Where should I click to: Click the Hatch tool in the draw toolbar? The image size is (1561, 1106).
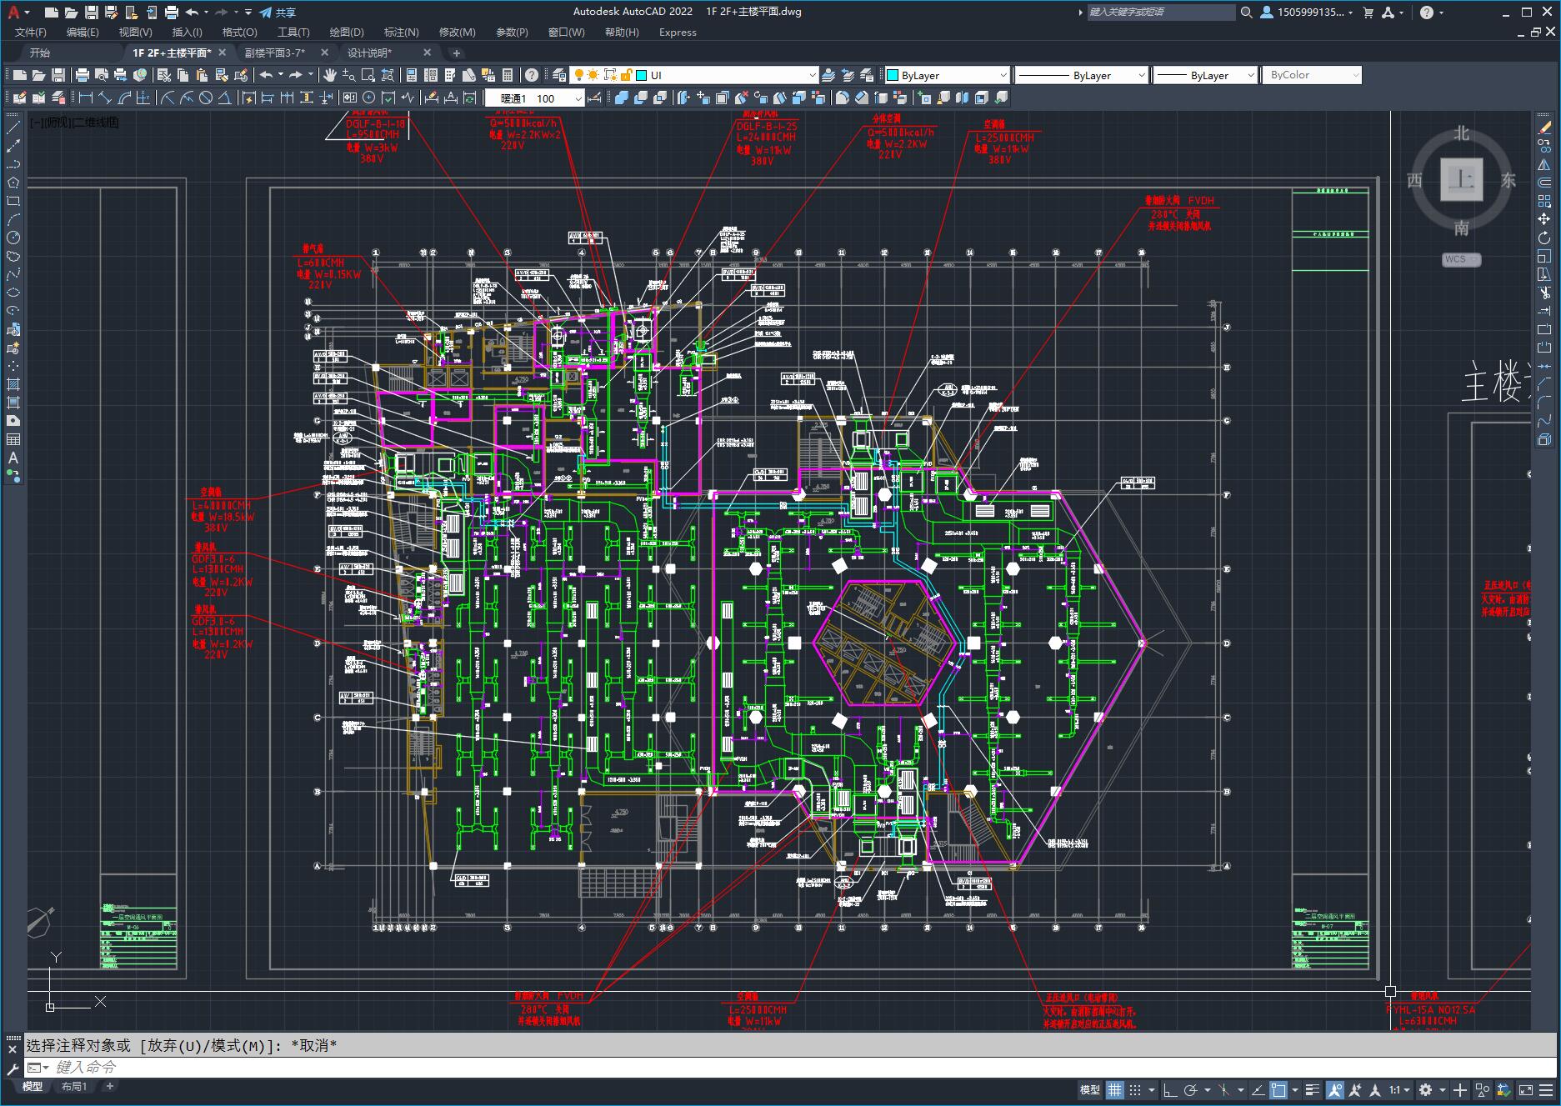(x=13, y=384)
